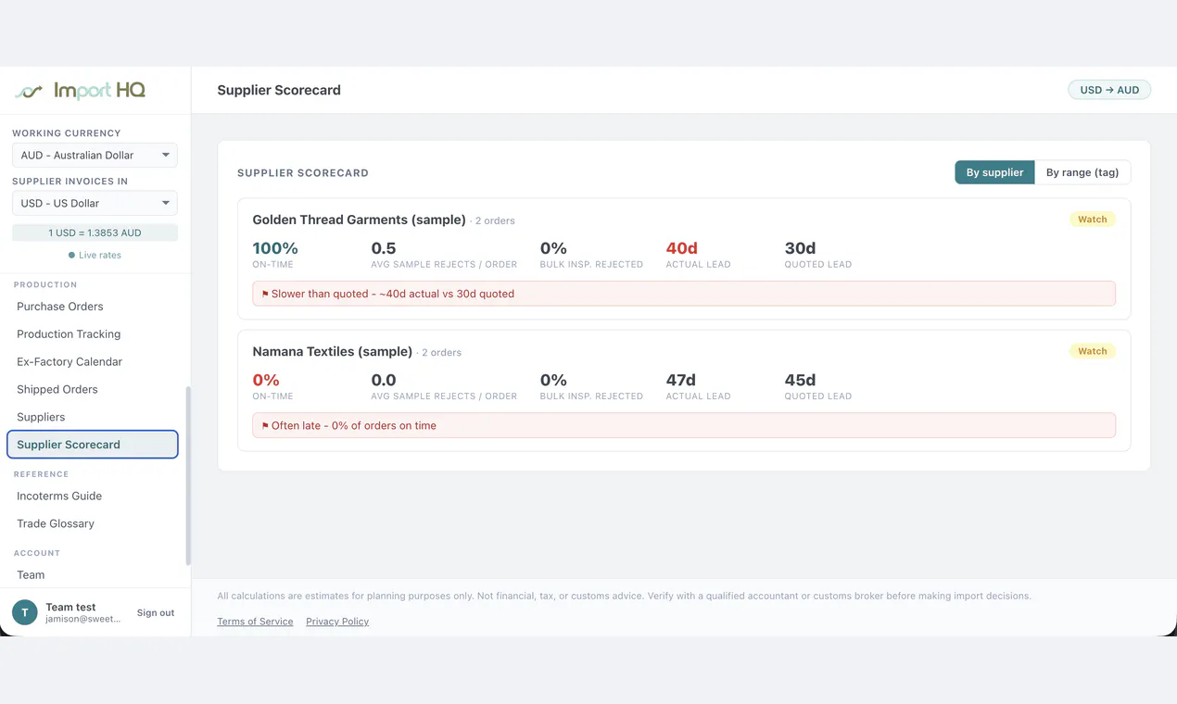Click the USD → AUD pill button
Viewport: 1177px width, 704px height.
click(1109, 90)
